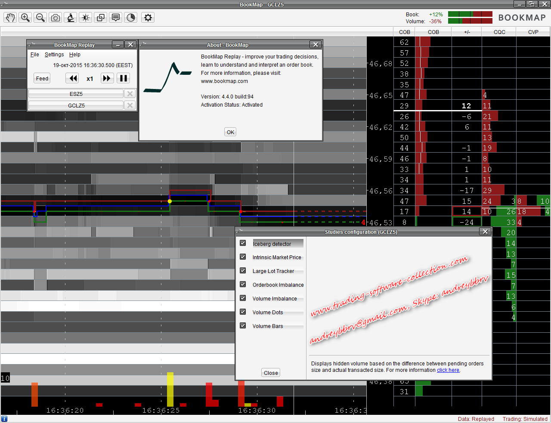
Task: Select the ESZ5 instrument button
Action: click(x=76, y=94)
